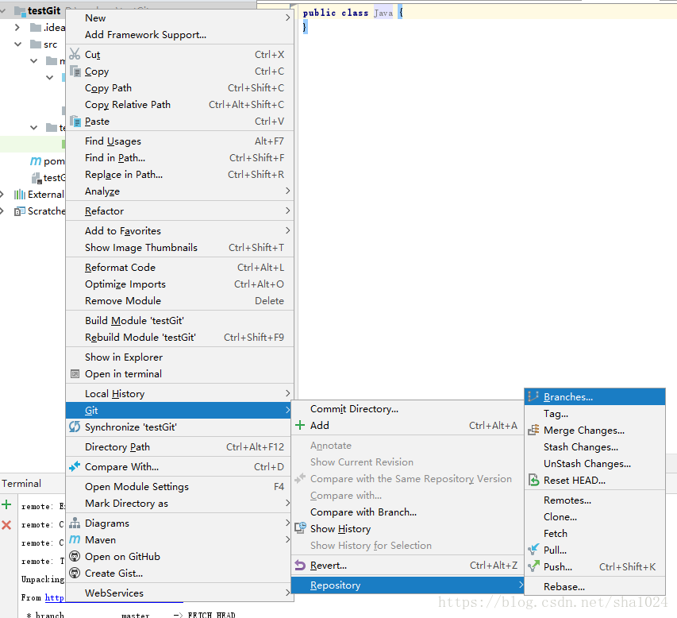Select Remotes... entry
This screenshot has height=618, width=677.
594,500
